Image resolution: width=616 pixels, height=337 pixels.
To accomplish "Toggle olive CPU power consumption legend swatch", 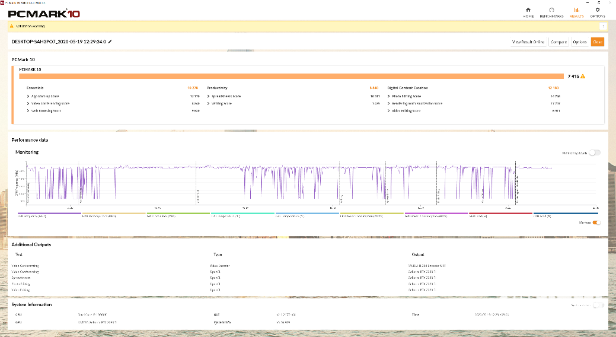I will click(372, 214).
